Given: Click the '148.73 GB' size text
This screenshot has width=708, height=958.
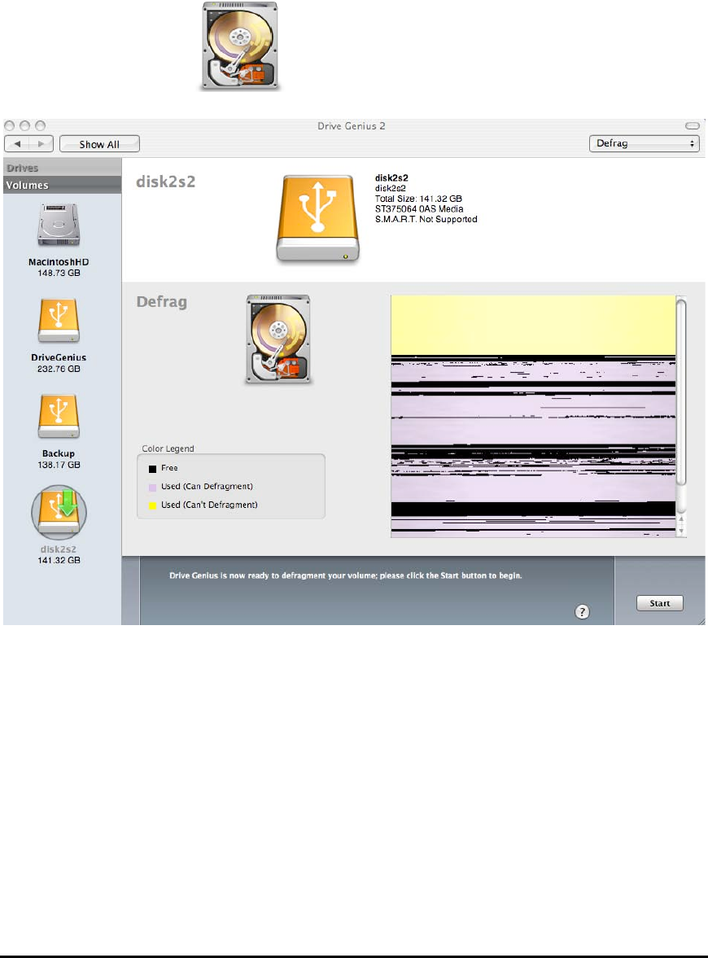Looking at the screenshot, I should point(59,273).
